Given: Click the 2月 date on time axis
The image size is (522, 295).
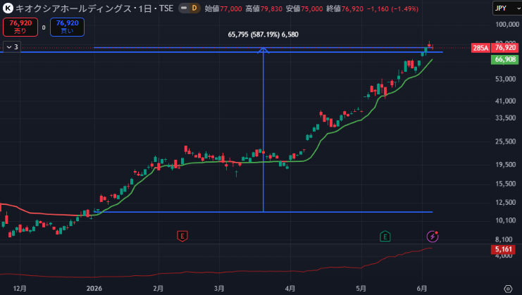Looking at the screenshot, I should click(x=158, y=289).
